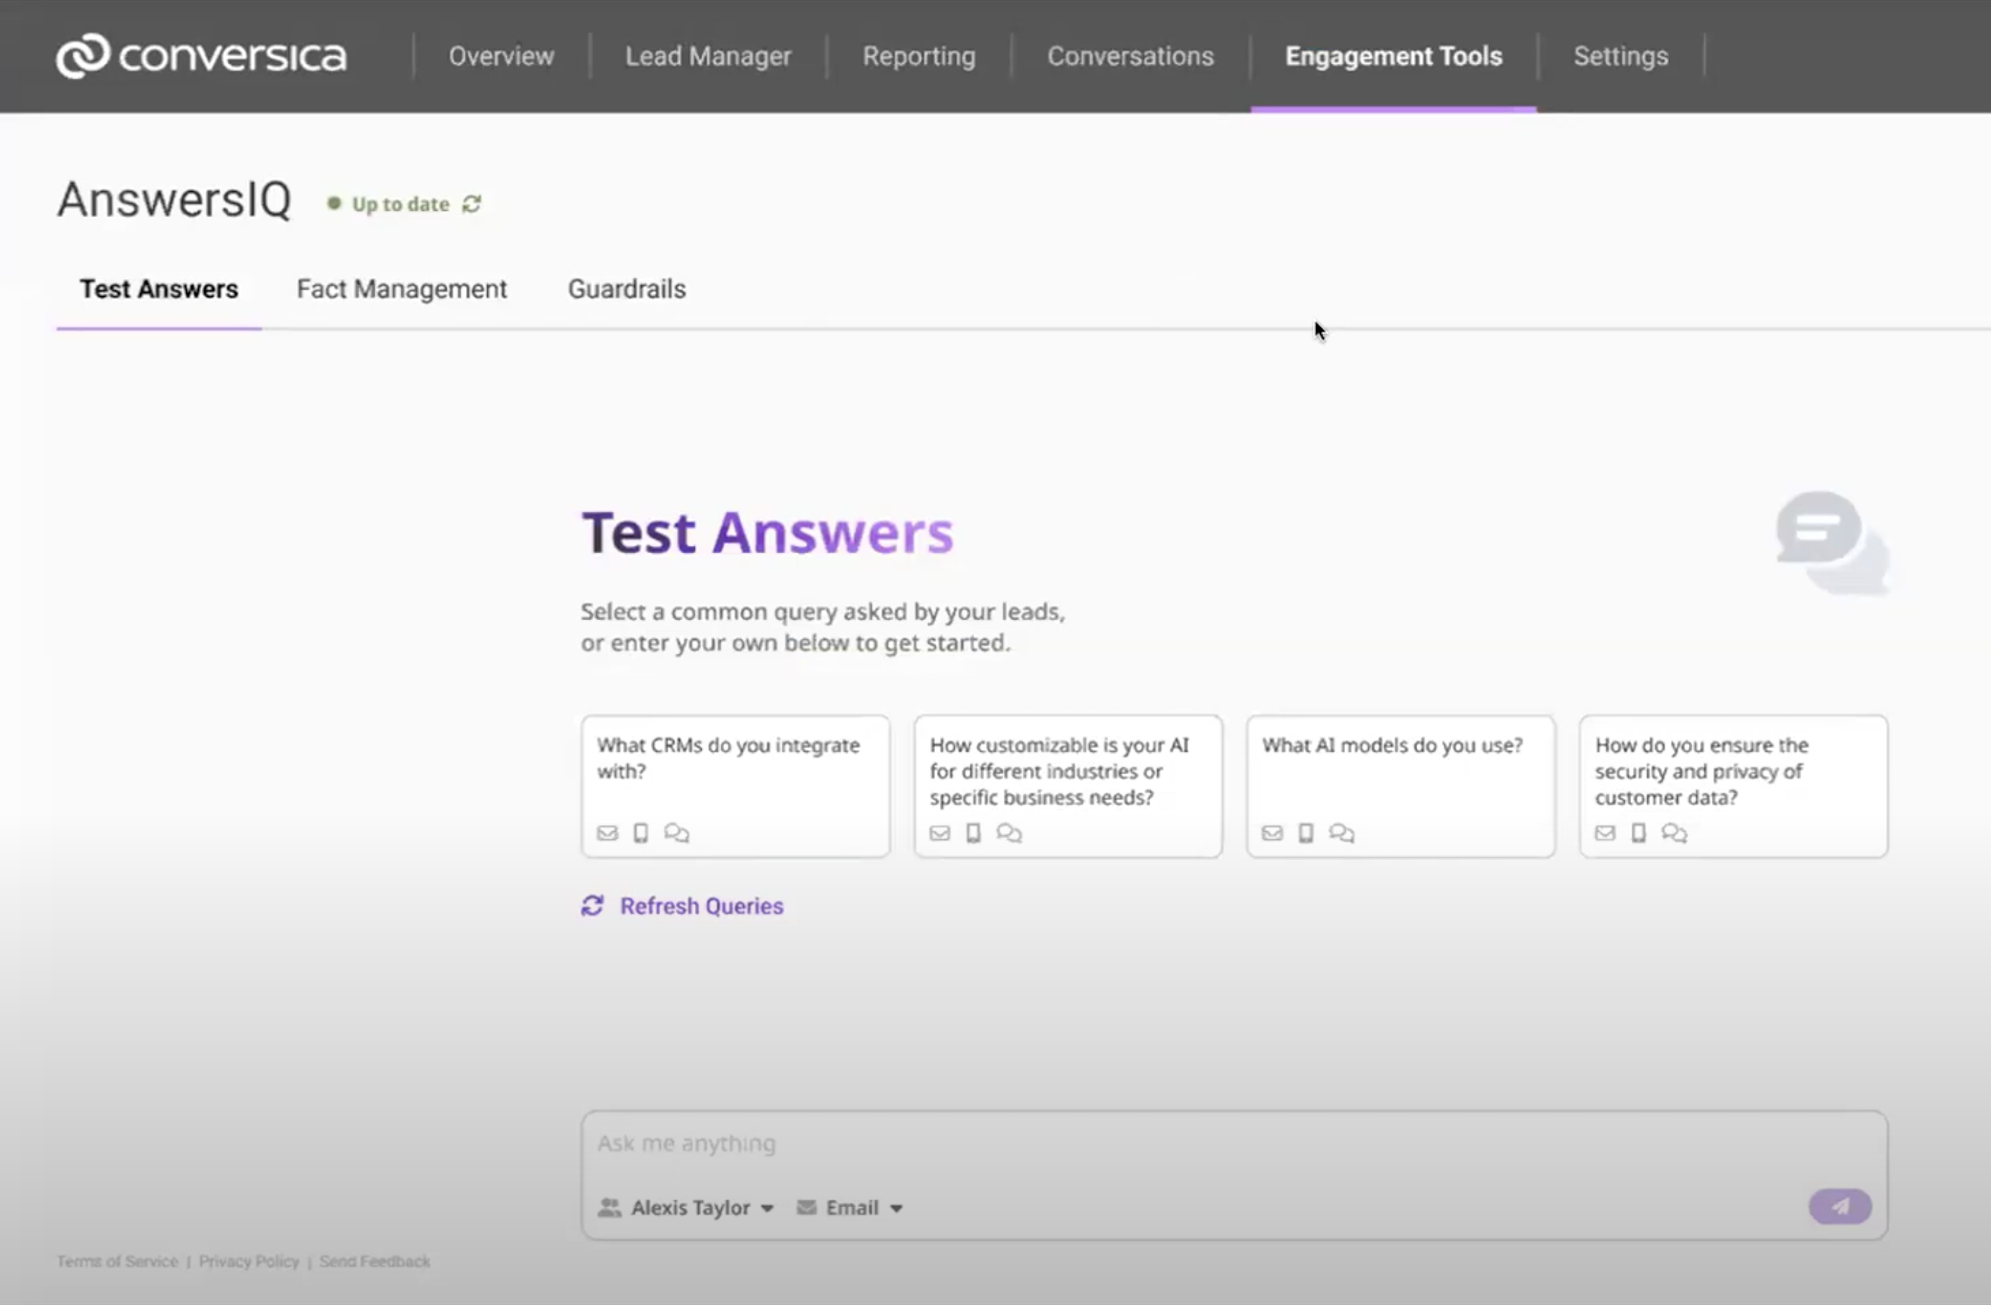Open the Email channel dropdown
Image resolution: width=1991 pixels, height=1305 pixels.
(x=850, y=1208)
